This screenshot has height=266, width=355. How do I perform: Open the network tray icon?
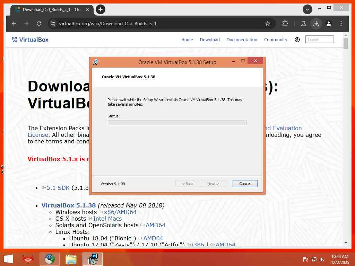pyautogui.click(x=314, y=259)
